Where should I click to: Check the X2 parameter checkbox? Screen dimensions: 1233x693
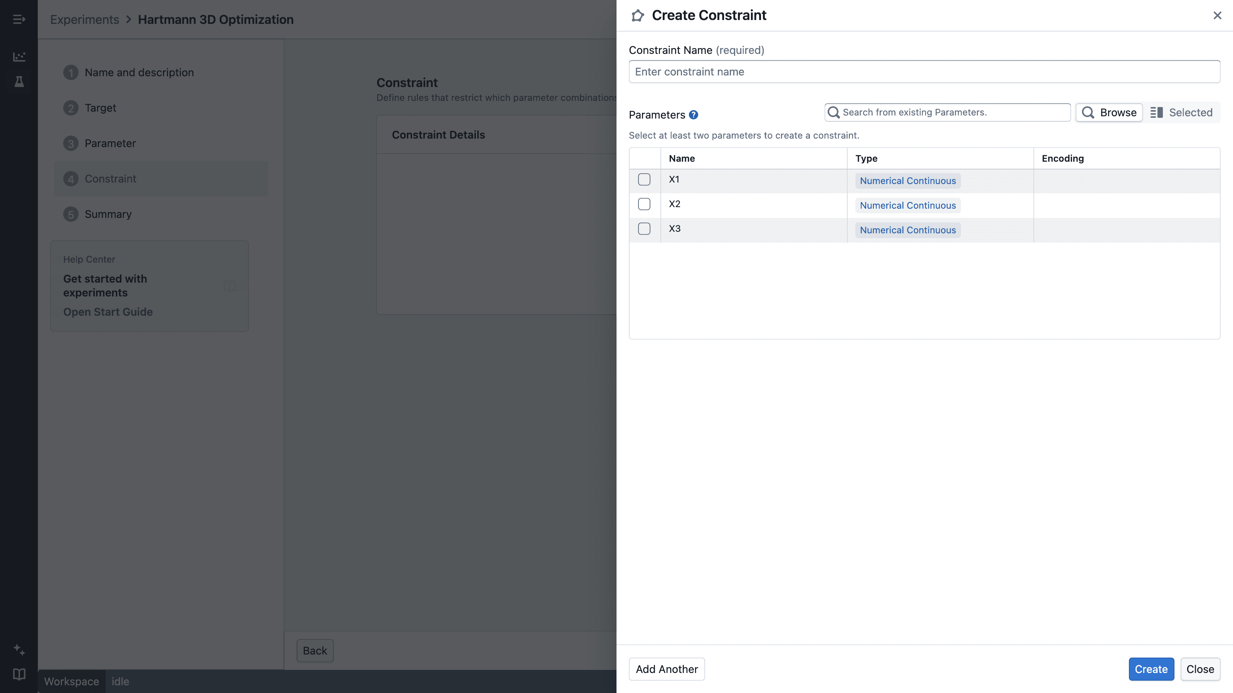[x=644, y=204]
